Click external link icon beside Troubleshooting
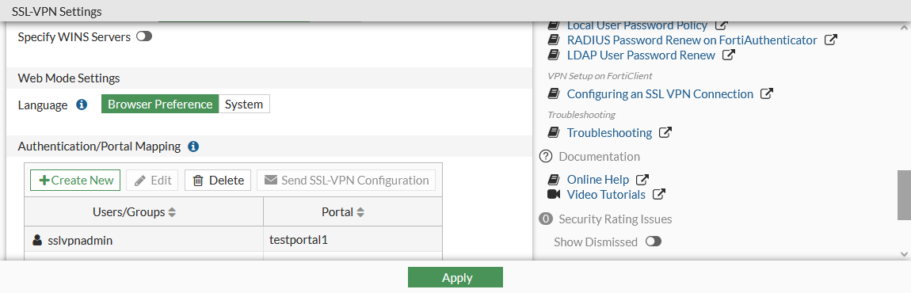This screenshot has height=293, width=911. (x=665, y=132)
